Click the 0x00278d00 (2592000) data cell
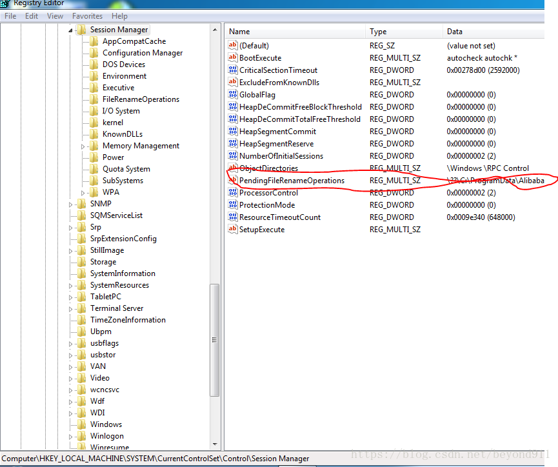This screenshot has width=558, height=467. (x=483, y=70)
